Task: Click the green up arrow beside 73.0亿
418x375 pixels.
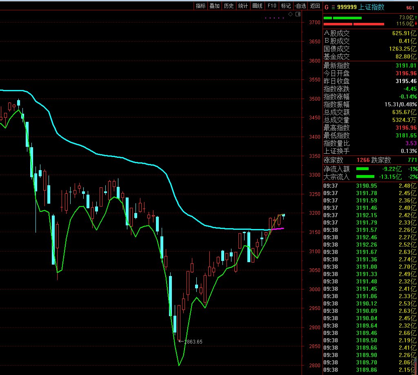Action: pyautogui.click(x=416, y=18)
